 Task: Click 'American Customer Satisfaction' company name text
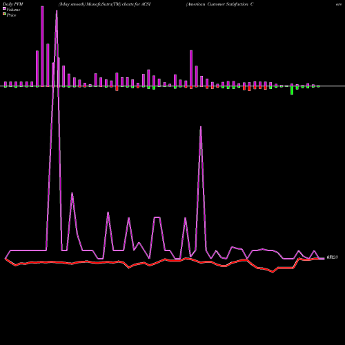217,4
